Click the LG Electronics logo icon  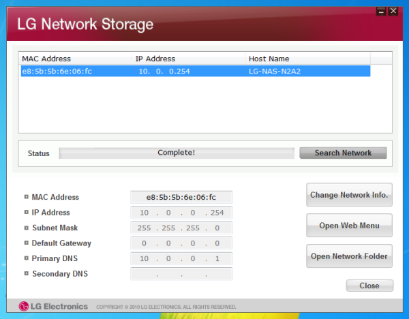point(23,306)
